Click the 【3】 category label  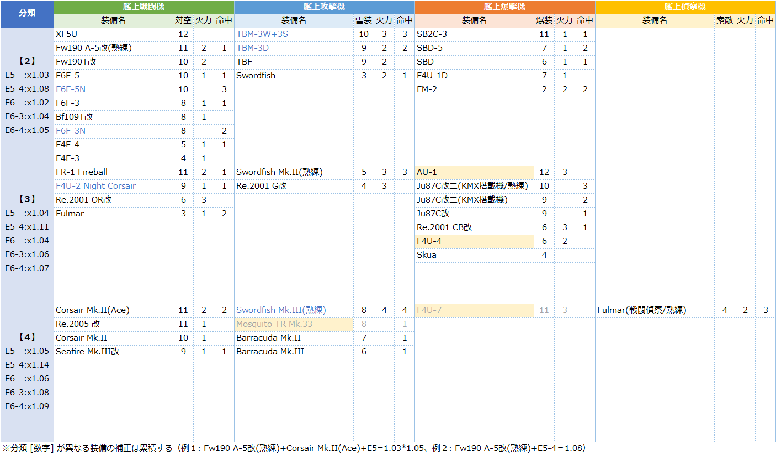pos(27,199)
